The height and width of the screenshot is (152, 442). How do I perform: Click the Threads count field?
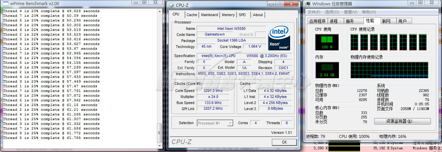click(286, 123)
